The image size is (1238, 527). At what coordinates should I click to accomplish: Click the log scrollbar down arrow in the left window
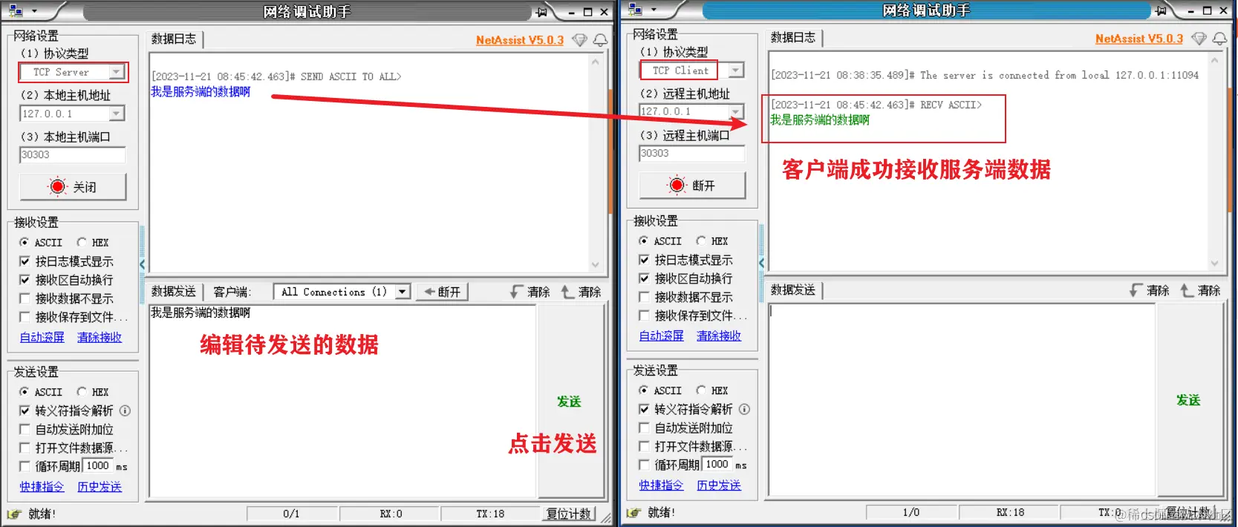[595, 265]
